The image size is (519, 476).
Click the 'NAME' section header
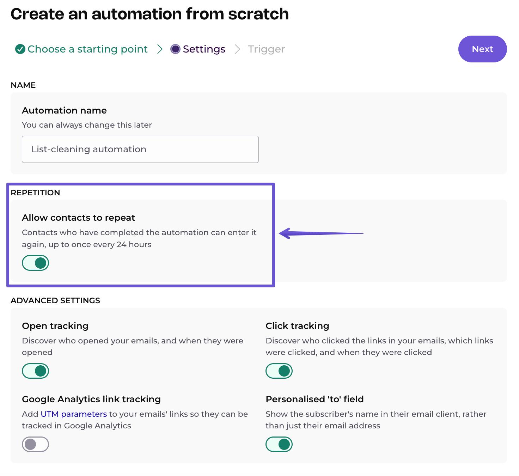pos(23,85)
